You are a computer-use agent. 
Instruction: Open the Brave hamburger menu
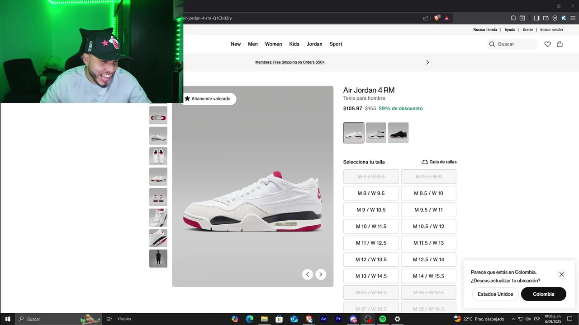[x=573, y=18]
